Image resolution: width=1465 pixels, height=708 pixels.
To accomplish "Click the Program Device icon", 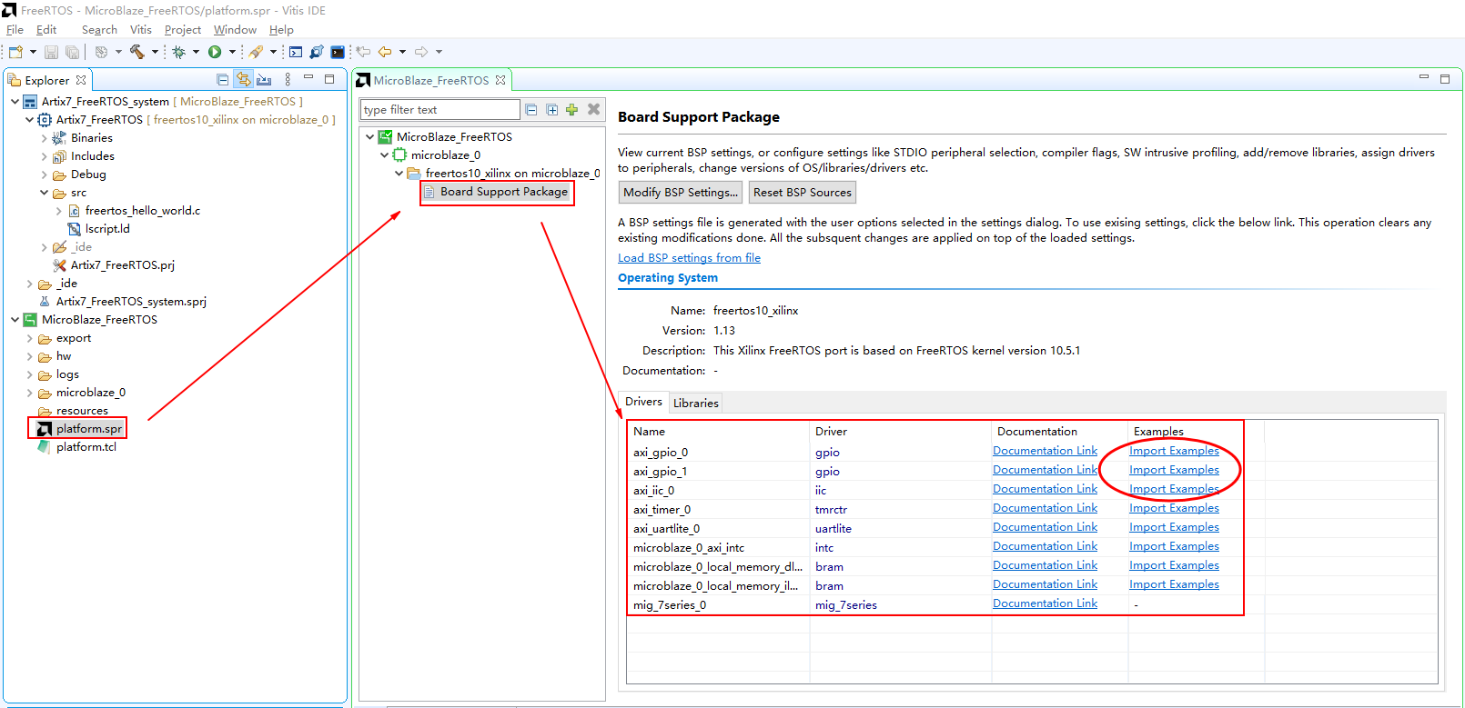I will [256, 52].
